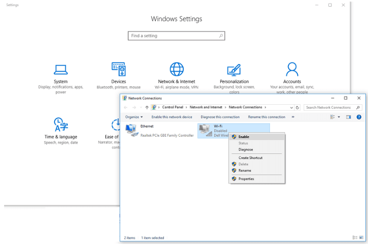Minimize the Network Connections window
Screen dimensions: 368x247
click(x=332, y=98)
